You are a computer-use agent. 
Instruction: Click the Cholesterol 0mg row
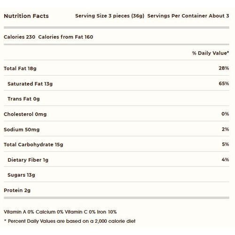tap(117, 114)
